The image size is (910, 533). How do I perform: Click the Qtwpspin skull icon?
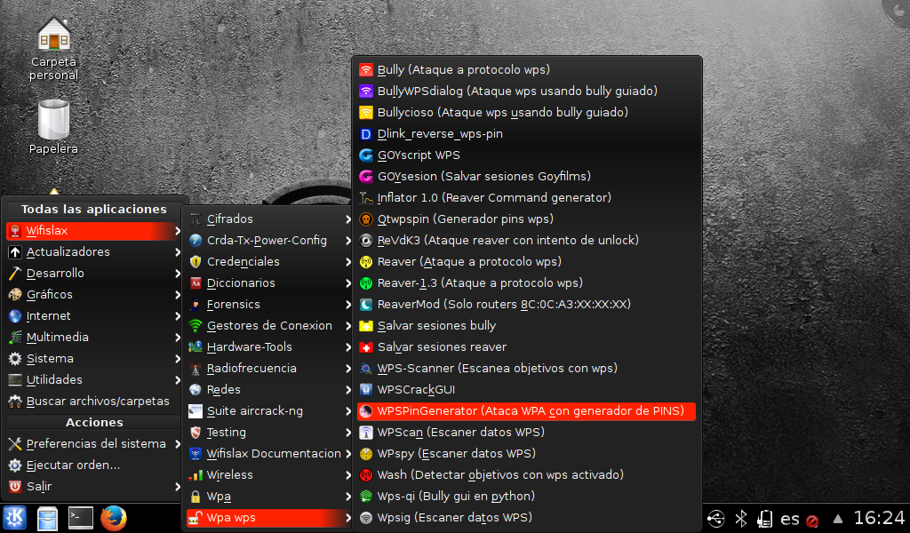click(365, 219)
